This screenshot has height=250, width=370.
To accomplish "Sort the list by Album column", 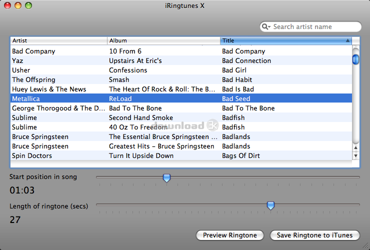I will pos(164,40).
